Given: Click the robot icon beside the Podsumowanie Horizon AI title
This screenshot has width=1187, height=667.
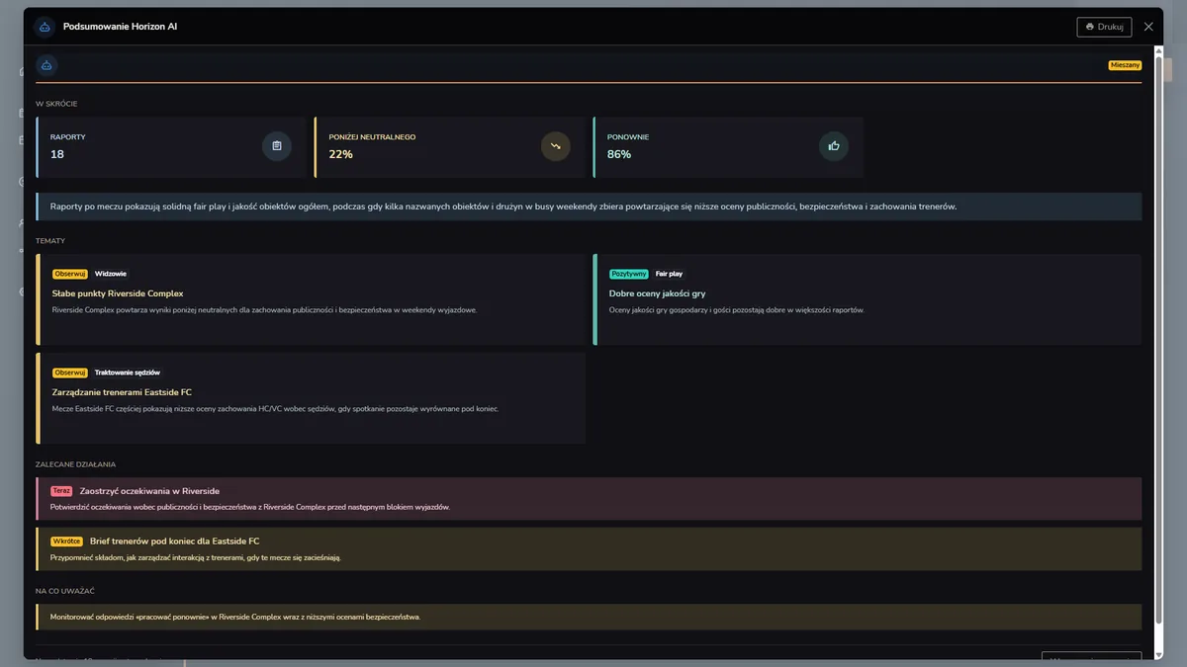Looking at the screenshot, I should point(46,27).
